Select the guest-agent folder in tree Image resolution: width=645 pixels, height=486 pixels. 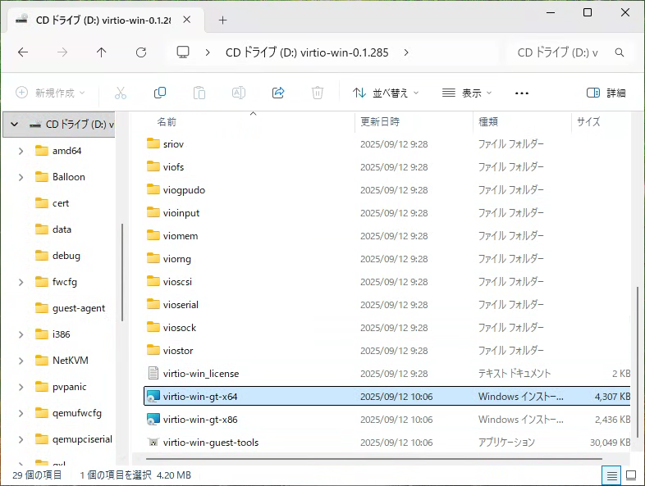[x=79, y=308]
